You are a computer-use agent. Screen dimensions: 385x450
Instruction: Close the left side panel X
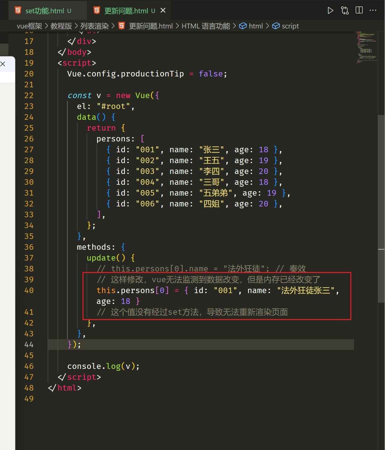tap(3, 64)
